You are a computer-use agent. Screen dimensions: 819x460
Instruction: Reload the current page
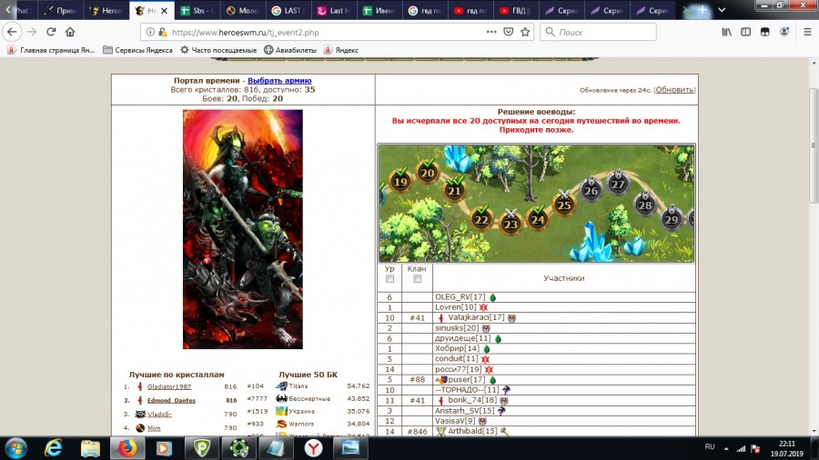51,32
